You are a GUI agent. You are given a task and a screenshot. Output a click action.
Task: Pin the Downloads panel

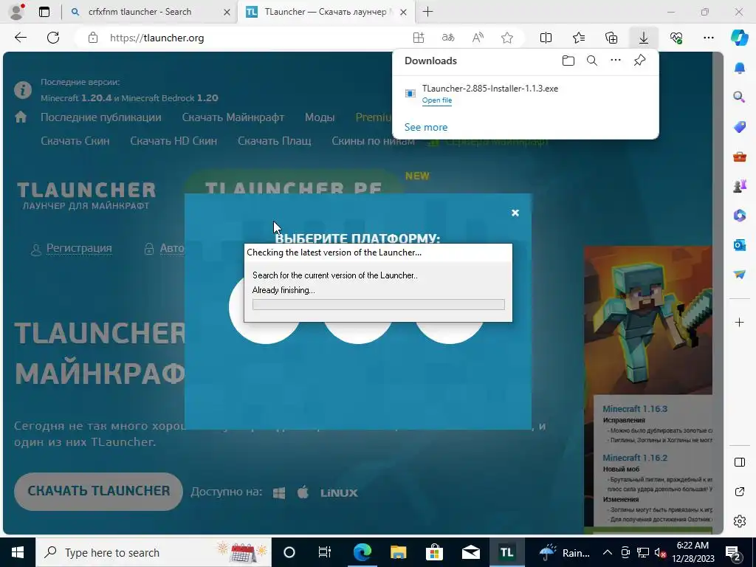coord(639,61)
